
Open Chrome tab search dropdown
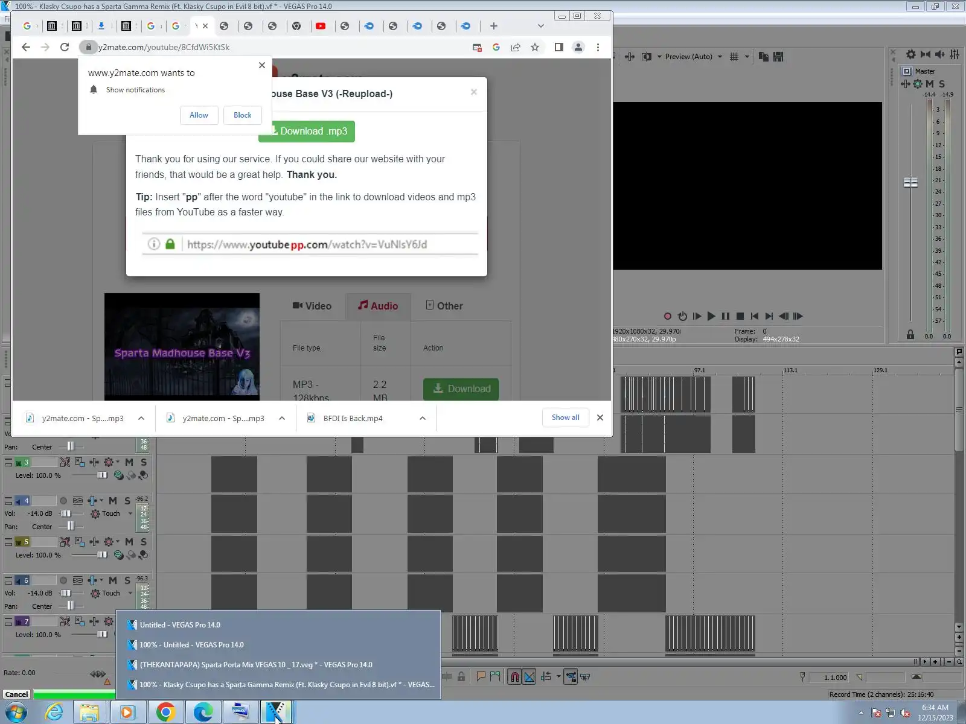[540, 26]
